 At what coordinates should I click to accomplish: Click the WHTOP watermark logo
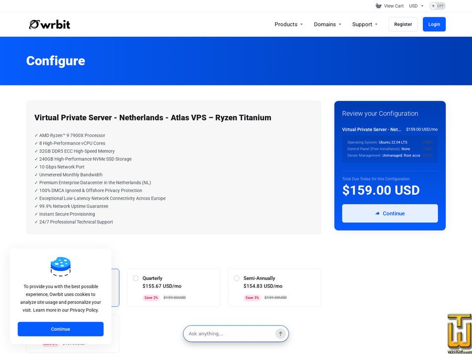[x=460, y=334]
